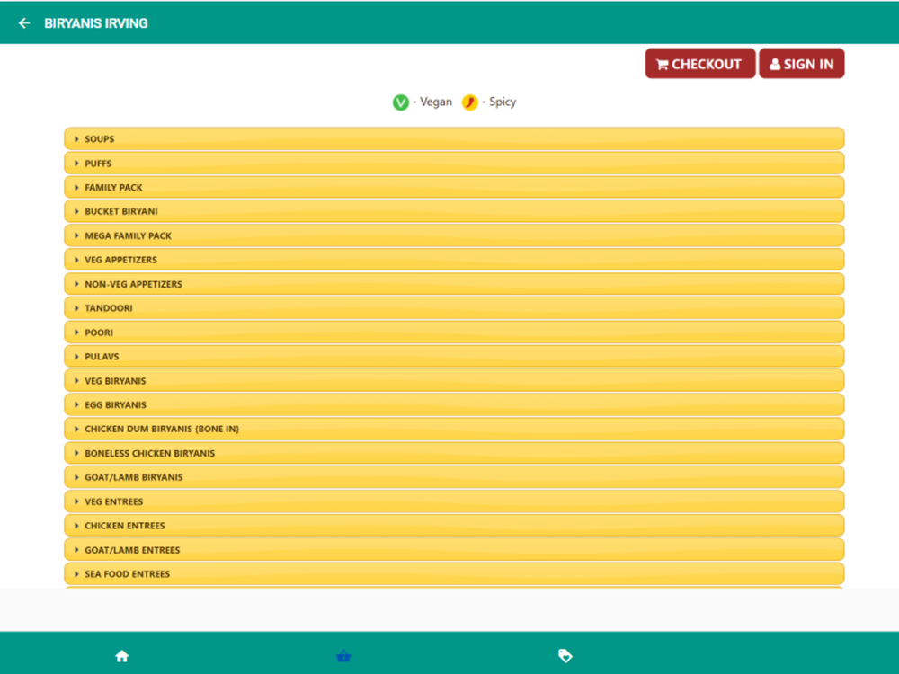Open Chicken Dum Biryanis (Bone In) section
Image resolution: width=899 pixels, height=674 pixels.
point(454,429)
